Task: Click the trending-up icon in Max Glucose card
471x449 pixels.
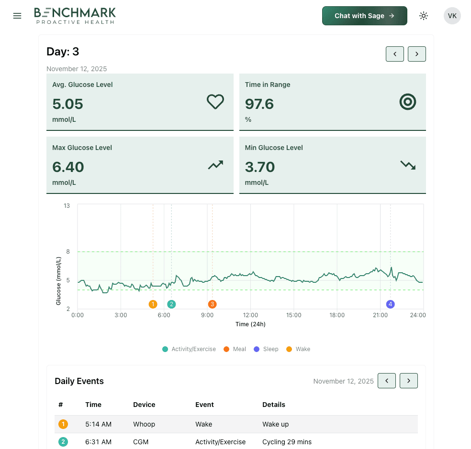Action: coord(215,165)
